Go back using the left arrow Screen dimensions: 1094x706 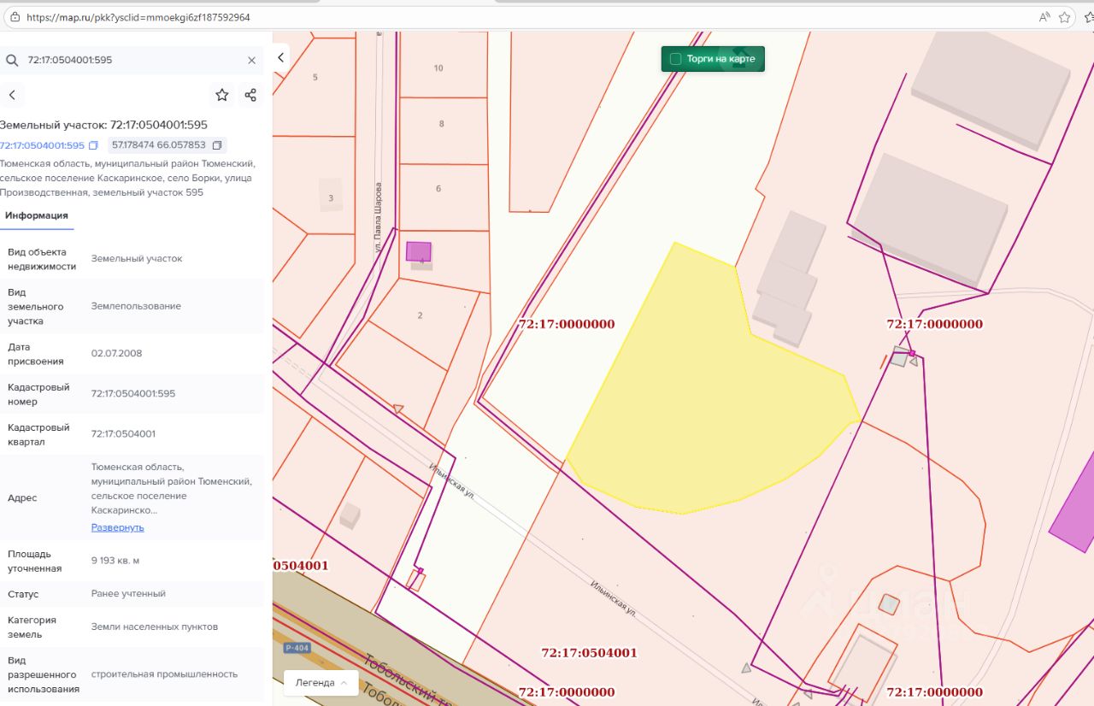(12, 95)
